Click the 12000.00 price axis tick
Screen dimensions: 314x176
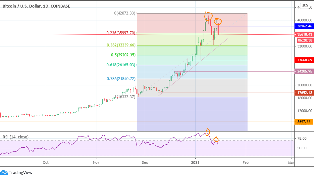305,111
